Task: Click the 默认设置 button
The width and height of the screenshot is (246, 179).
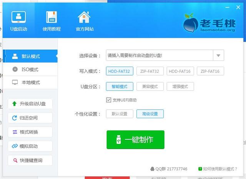Action: click(x=120, y=114)
